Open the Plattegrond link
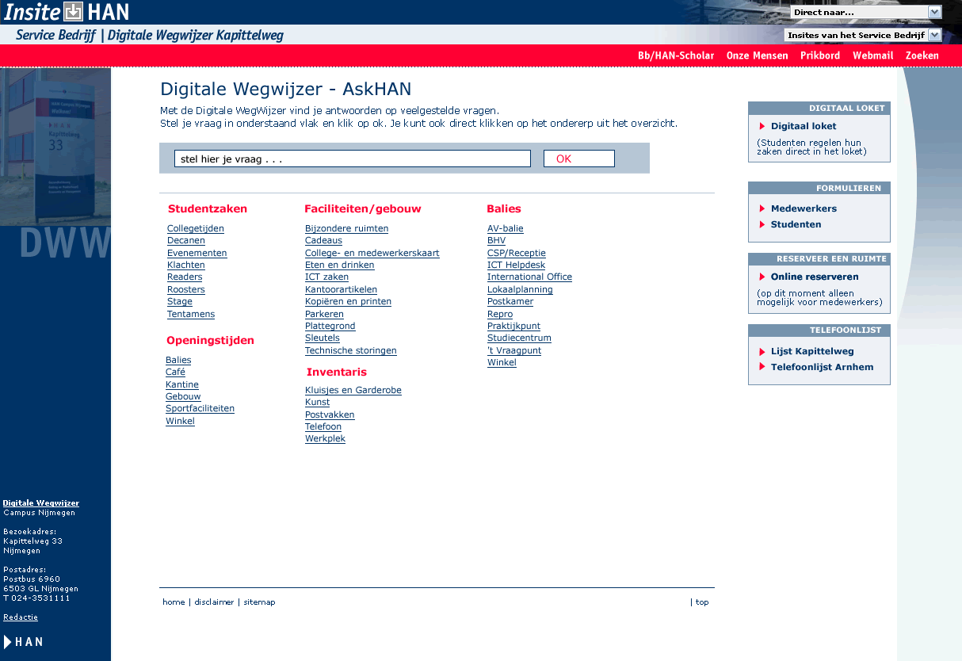Image resolution: width=962 pixels, height=661 pixels. 330,327
